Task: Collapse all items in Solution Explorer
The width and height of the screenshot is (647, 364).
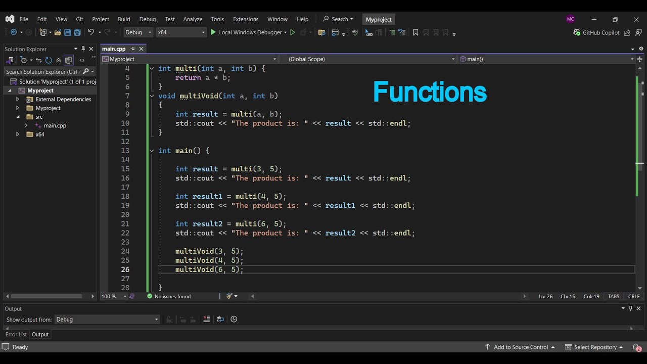Action: [59, 60]
